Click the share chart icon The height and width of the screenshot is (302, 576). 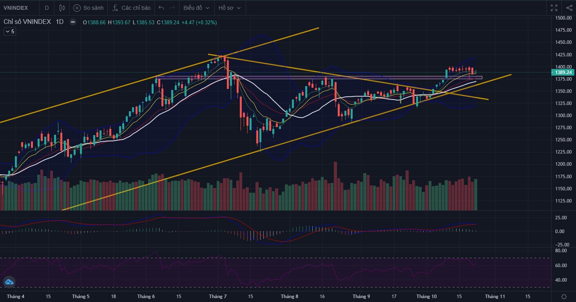tap(569, 8)
